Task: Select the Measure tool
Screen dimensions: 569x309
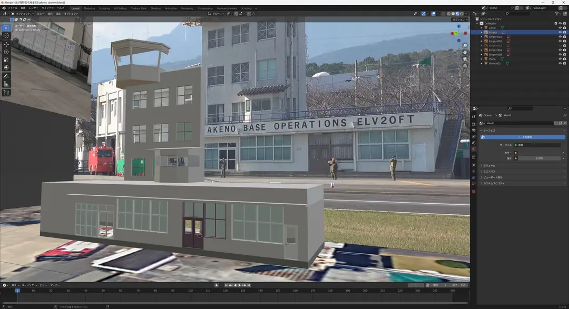Action: [x=6, y=84]
